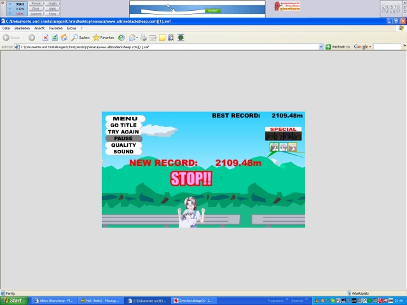Open the forward button history dropdown arrow
407x305 pixels.
(x=38, y=37)
